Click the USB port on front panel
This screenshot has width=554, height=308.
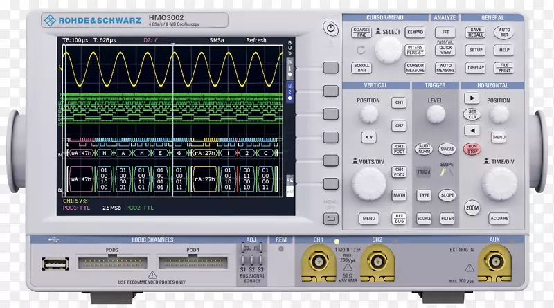[51, 264]
